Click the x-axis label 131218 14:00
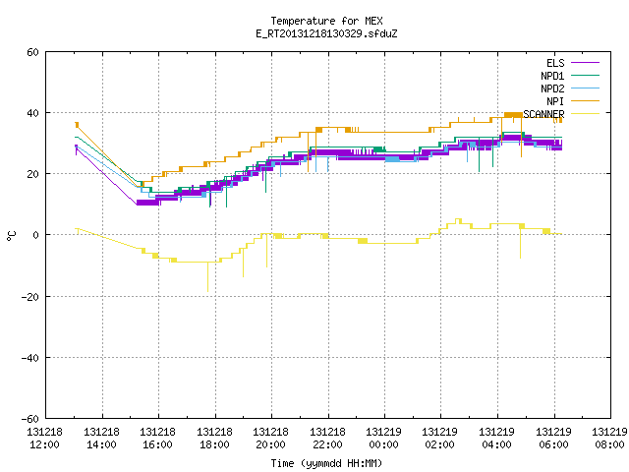 101,439
